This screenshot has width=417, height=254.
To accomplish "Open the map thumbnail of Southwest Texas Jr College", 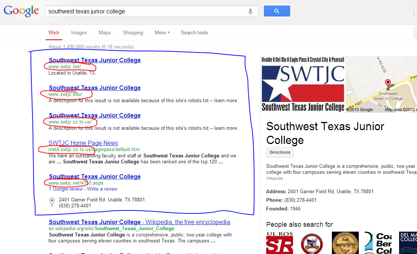I will point(382,84).
